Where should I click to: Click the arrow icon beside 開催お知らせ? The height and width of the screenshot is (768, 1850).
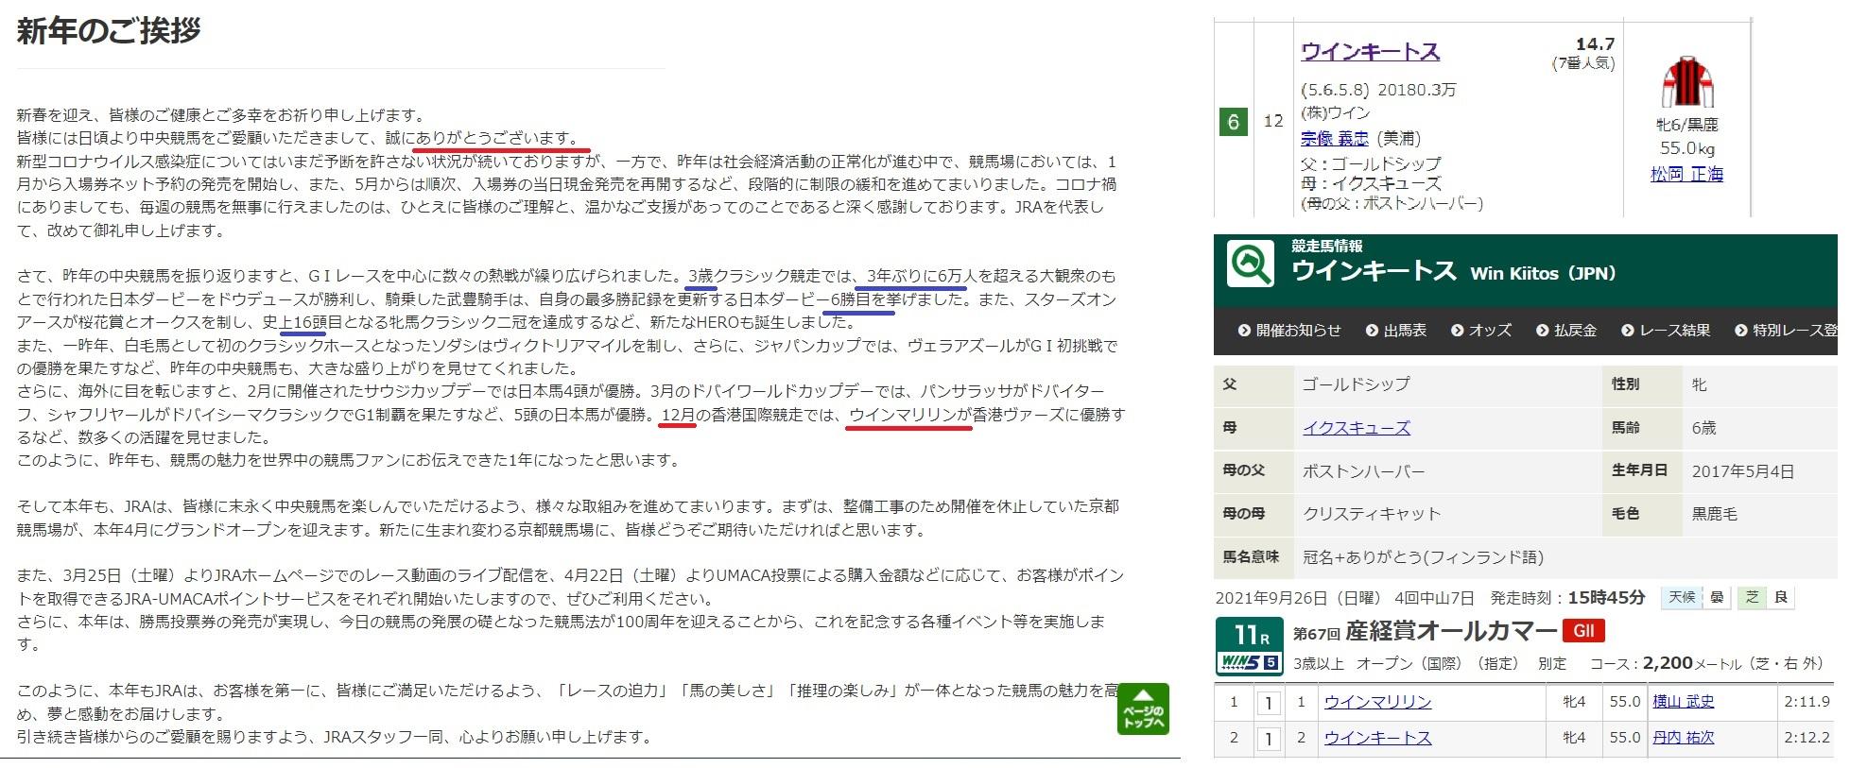[x=1244, y=331]
